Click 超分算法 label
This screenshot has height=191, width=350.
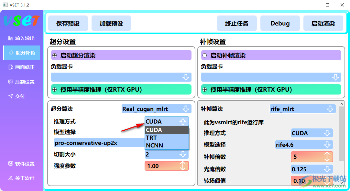(x=62, y=109)
